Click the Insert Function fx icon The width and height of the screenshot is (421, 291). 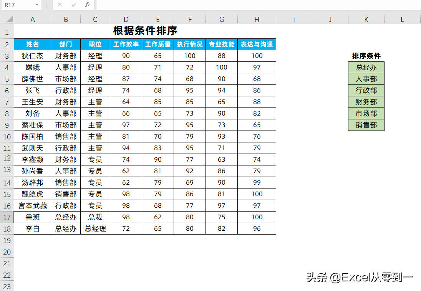(x=87, y=5)
